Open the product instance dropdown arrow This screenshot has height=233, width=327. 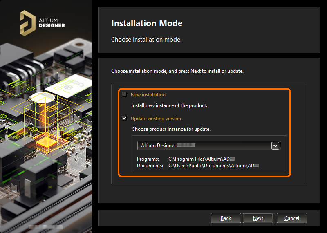[x=275, y=146]
